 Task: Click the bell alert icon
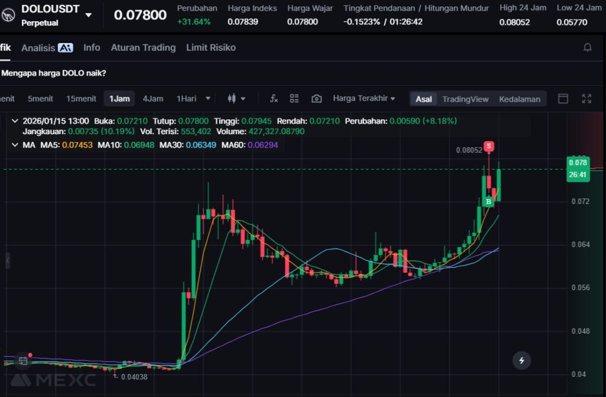(588, 47)
